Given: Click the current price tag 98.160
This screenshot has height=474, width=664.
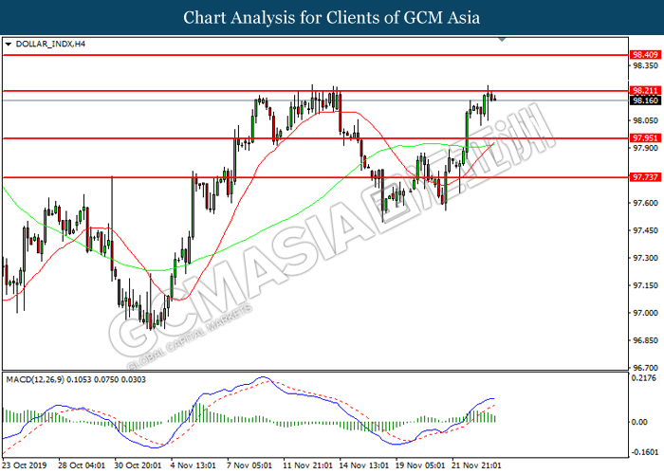Looking at the screenshot, I should [x=645, y=100].
